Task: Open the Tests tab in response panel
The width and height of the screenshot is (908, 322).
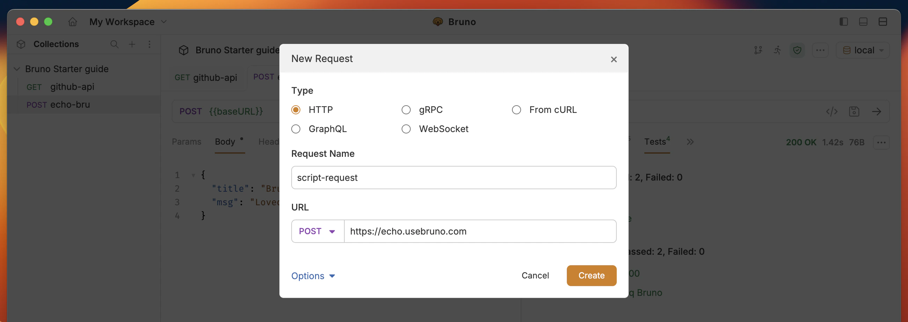Action: (x=655, y=142)
